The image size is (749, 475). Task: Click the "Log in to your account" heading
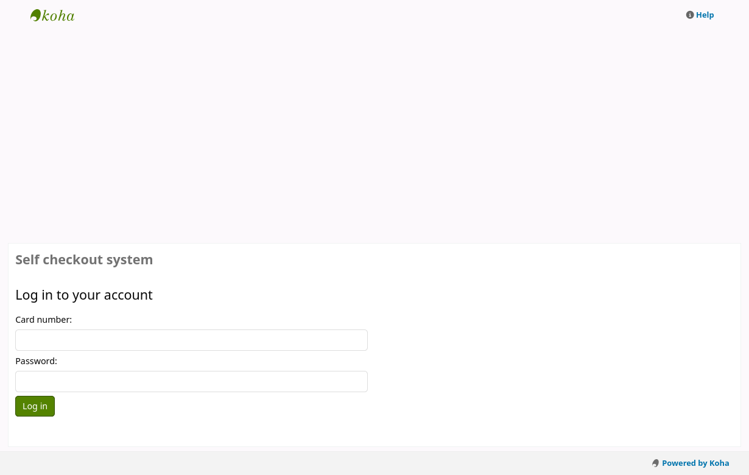pos(84,295)
